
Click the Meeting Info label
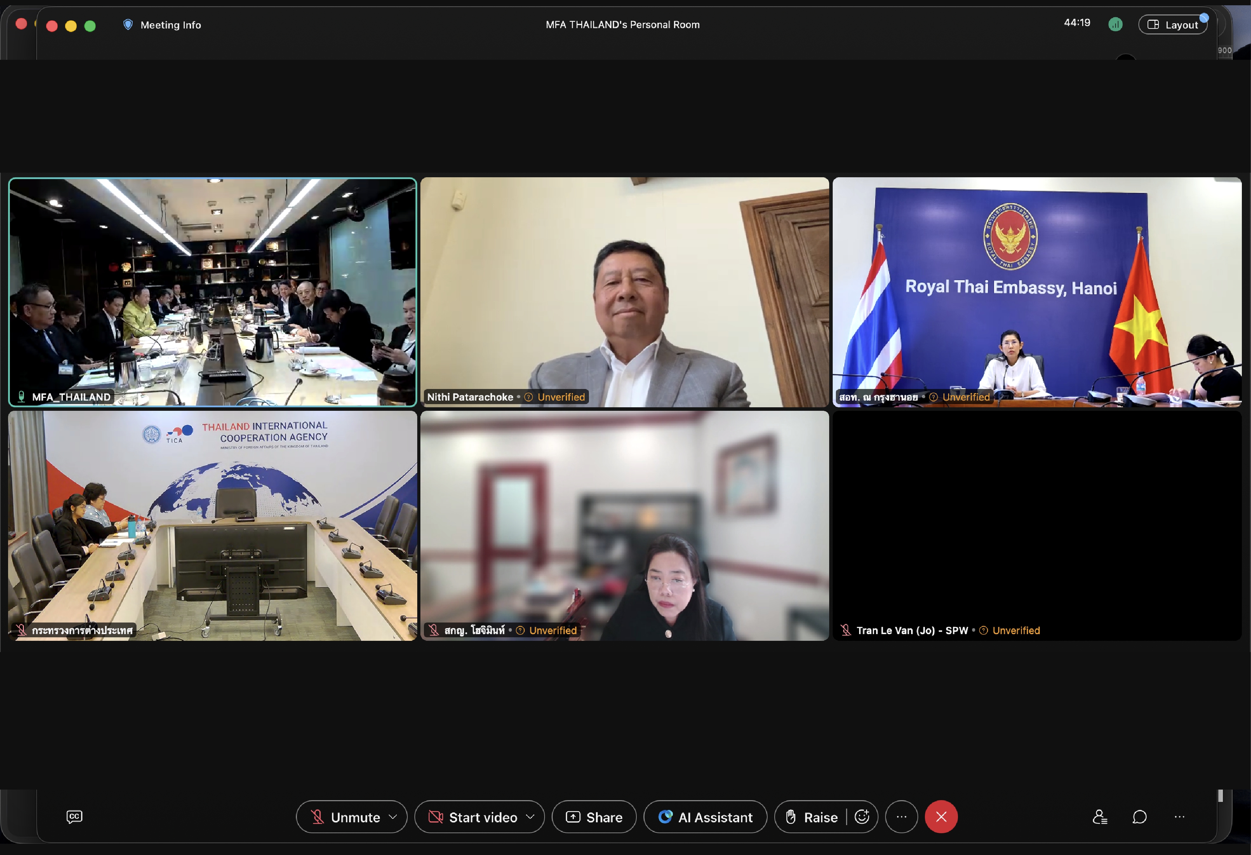[x=171, y=25]
